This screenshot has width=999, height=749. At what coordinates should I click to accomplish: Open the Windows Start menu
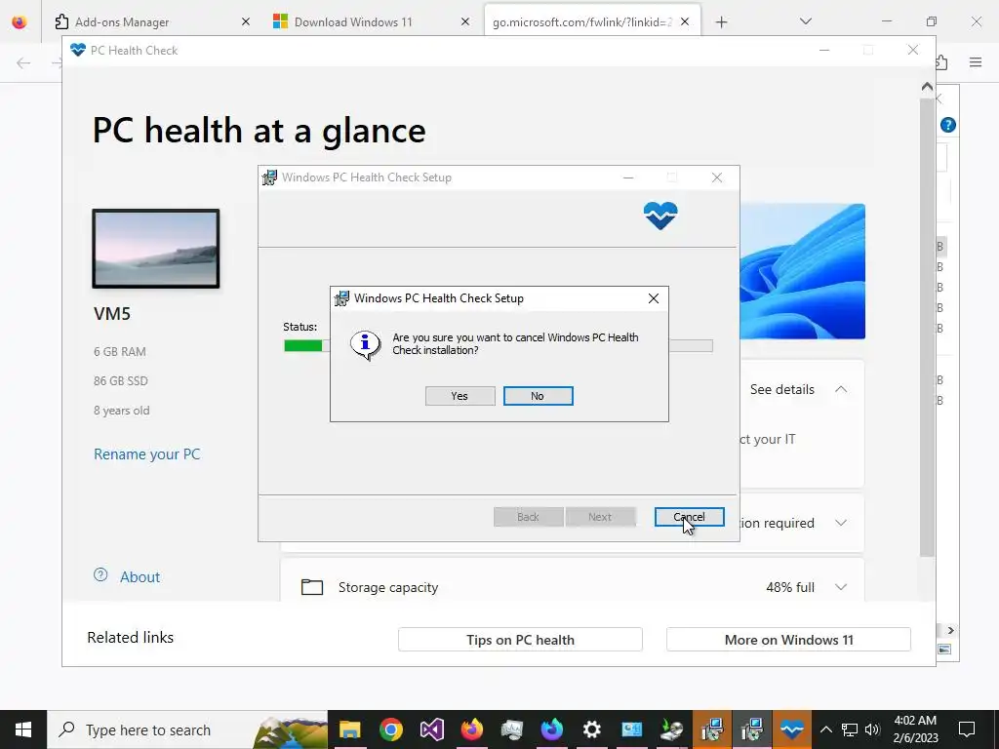tap(23, 729)
